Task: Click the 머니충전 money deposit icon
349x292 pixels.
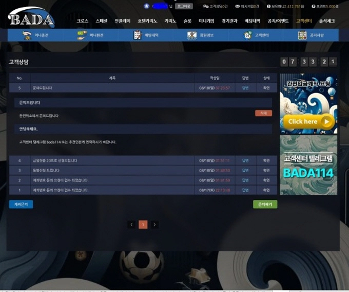Action: point(27,35)
